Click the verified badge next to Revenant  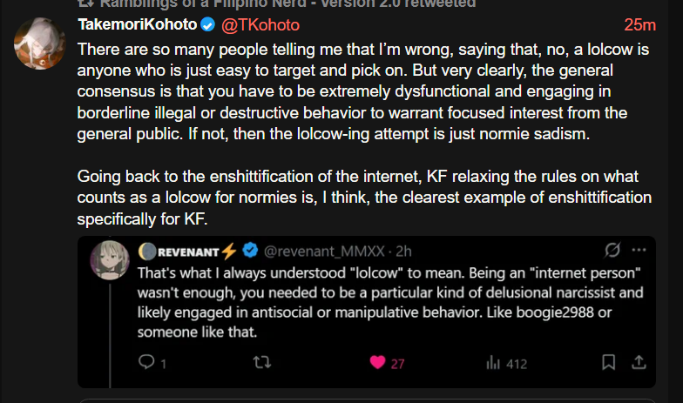[x=250, y=251]
